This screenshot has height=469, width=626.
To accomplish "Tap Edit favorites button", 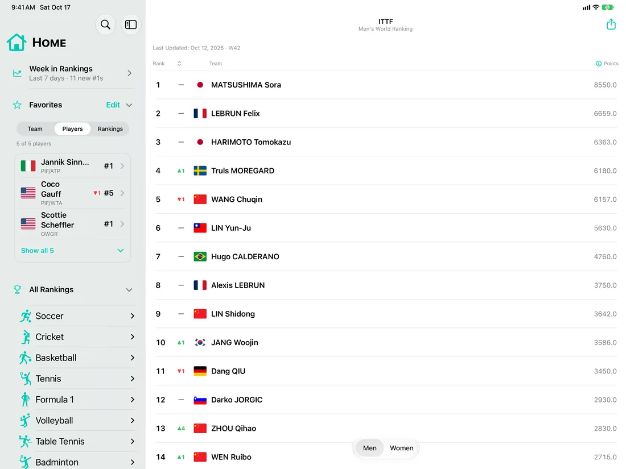I will coord(113,105).
